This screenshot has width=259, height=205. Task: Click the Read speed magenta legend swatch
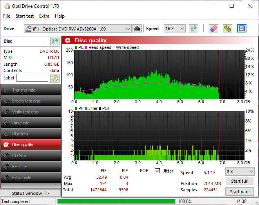(86, 47)
